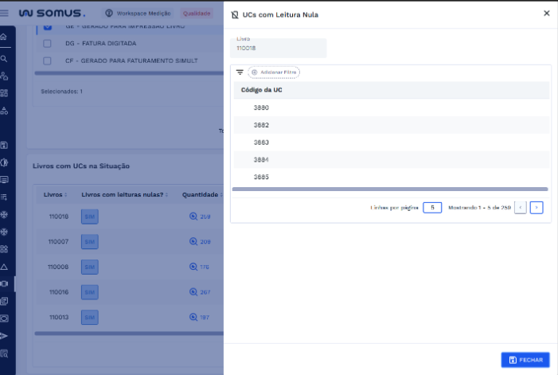Select UC code 3884 row
Screen dimensions: 558x375
[392, 160]
